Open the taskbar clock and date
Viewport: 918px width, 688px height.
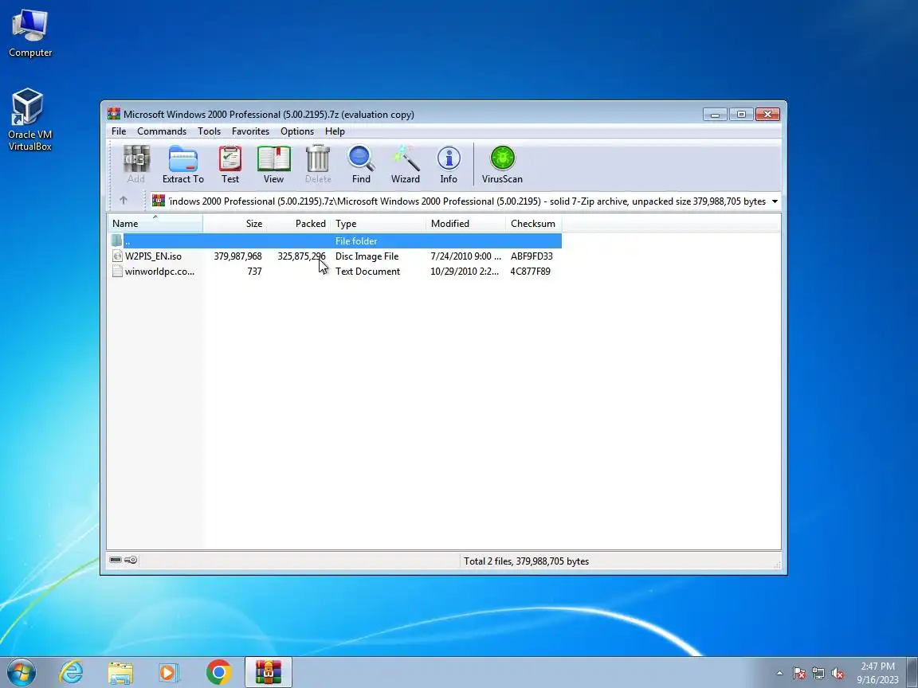[877, 673]
